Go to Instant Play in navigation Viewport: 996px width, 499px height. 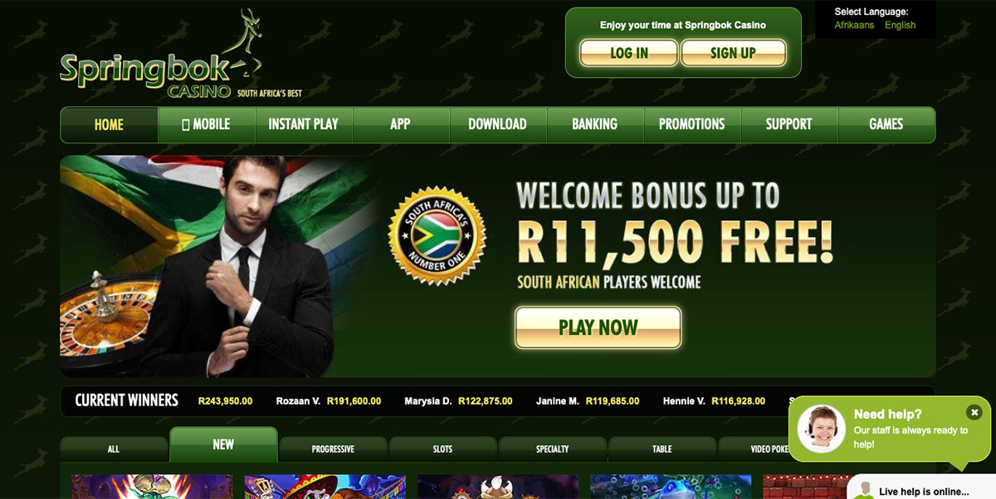304,124
